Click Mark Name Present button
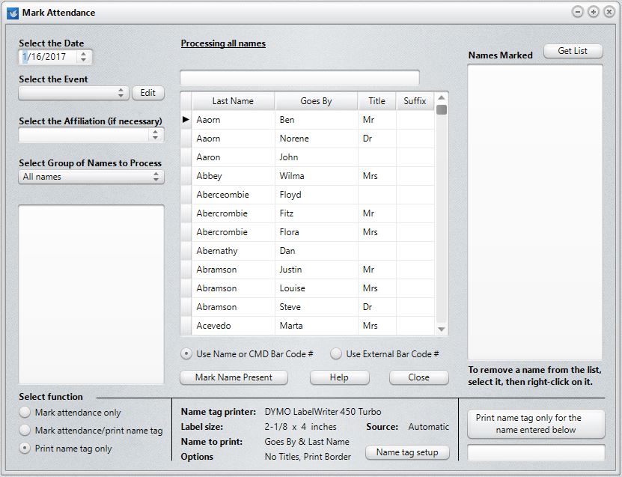The height and width of the screenshot is (477, 622). click(x=234, y=377)
